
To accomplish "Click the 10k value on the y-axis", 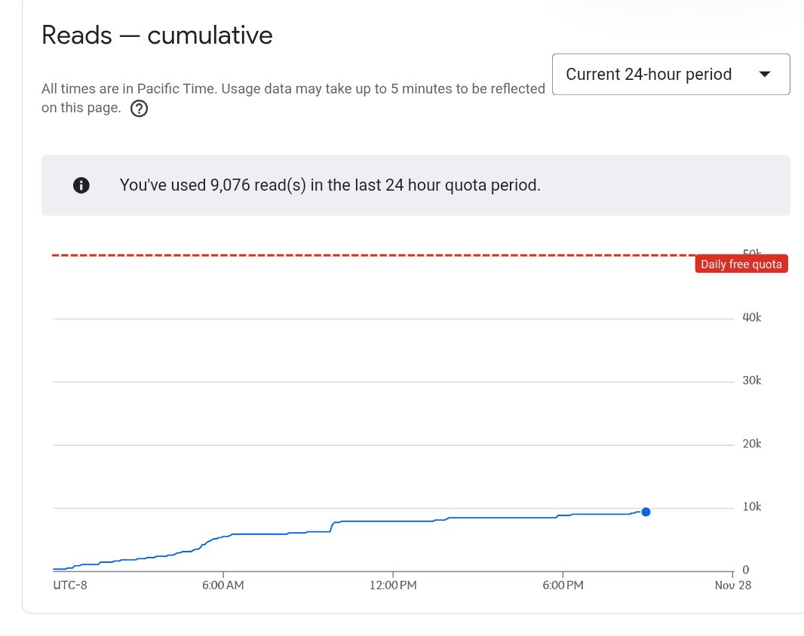I will pyautogui.click(x=751, y=506).
